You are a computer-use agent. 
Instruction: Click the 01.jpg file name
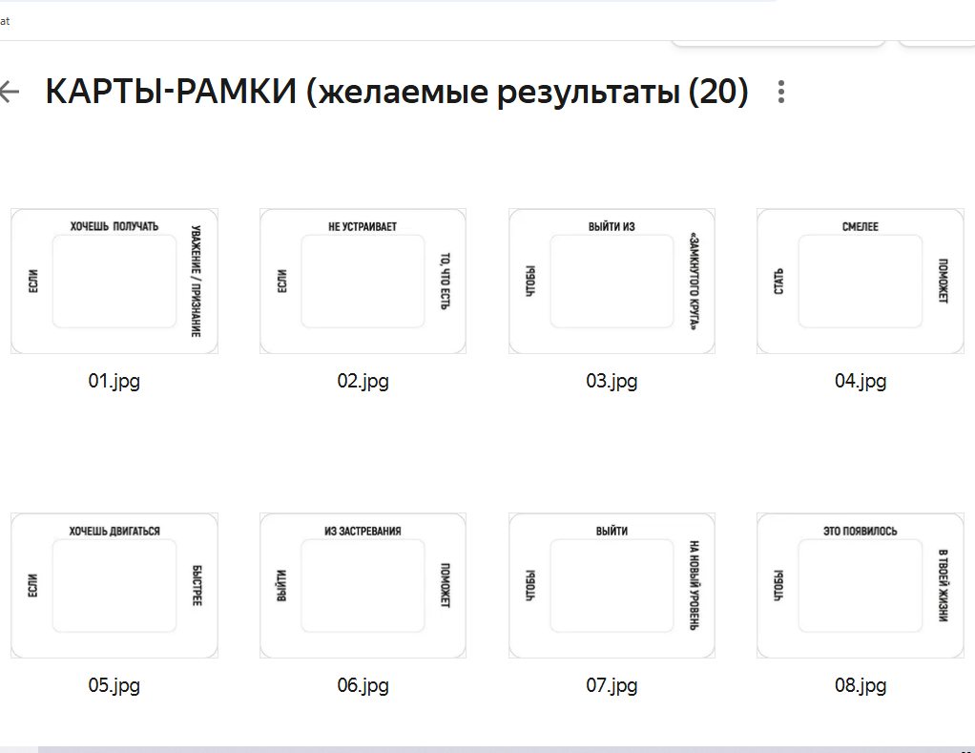[x=114, y=382]
